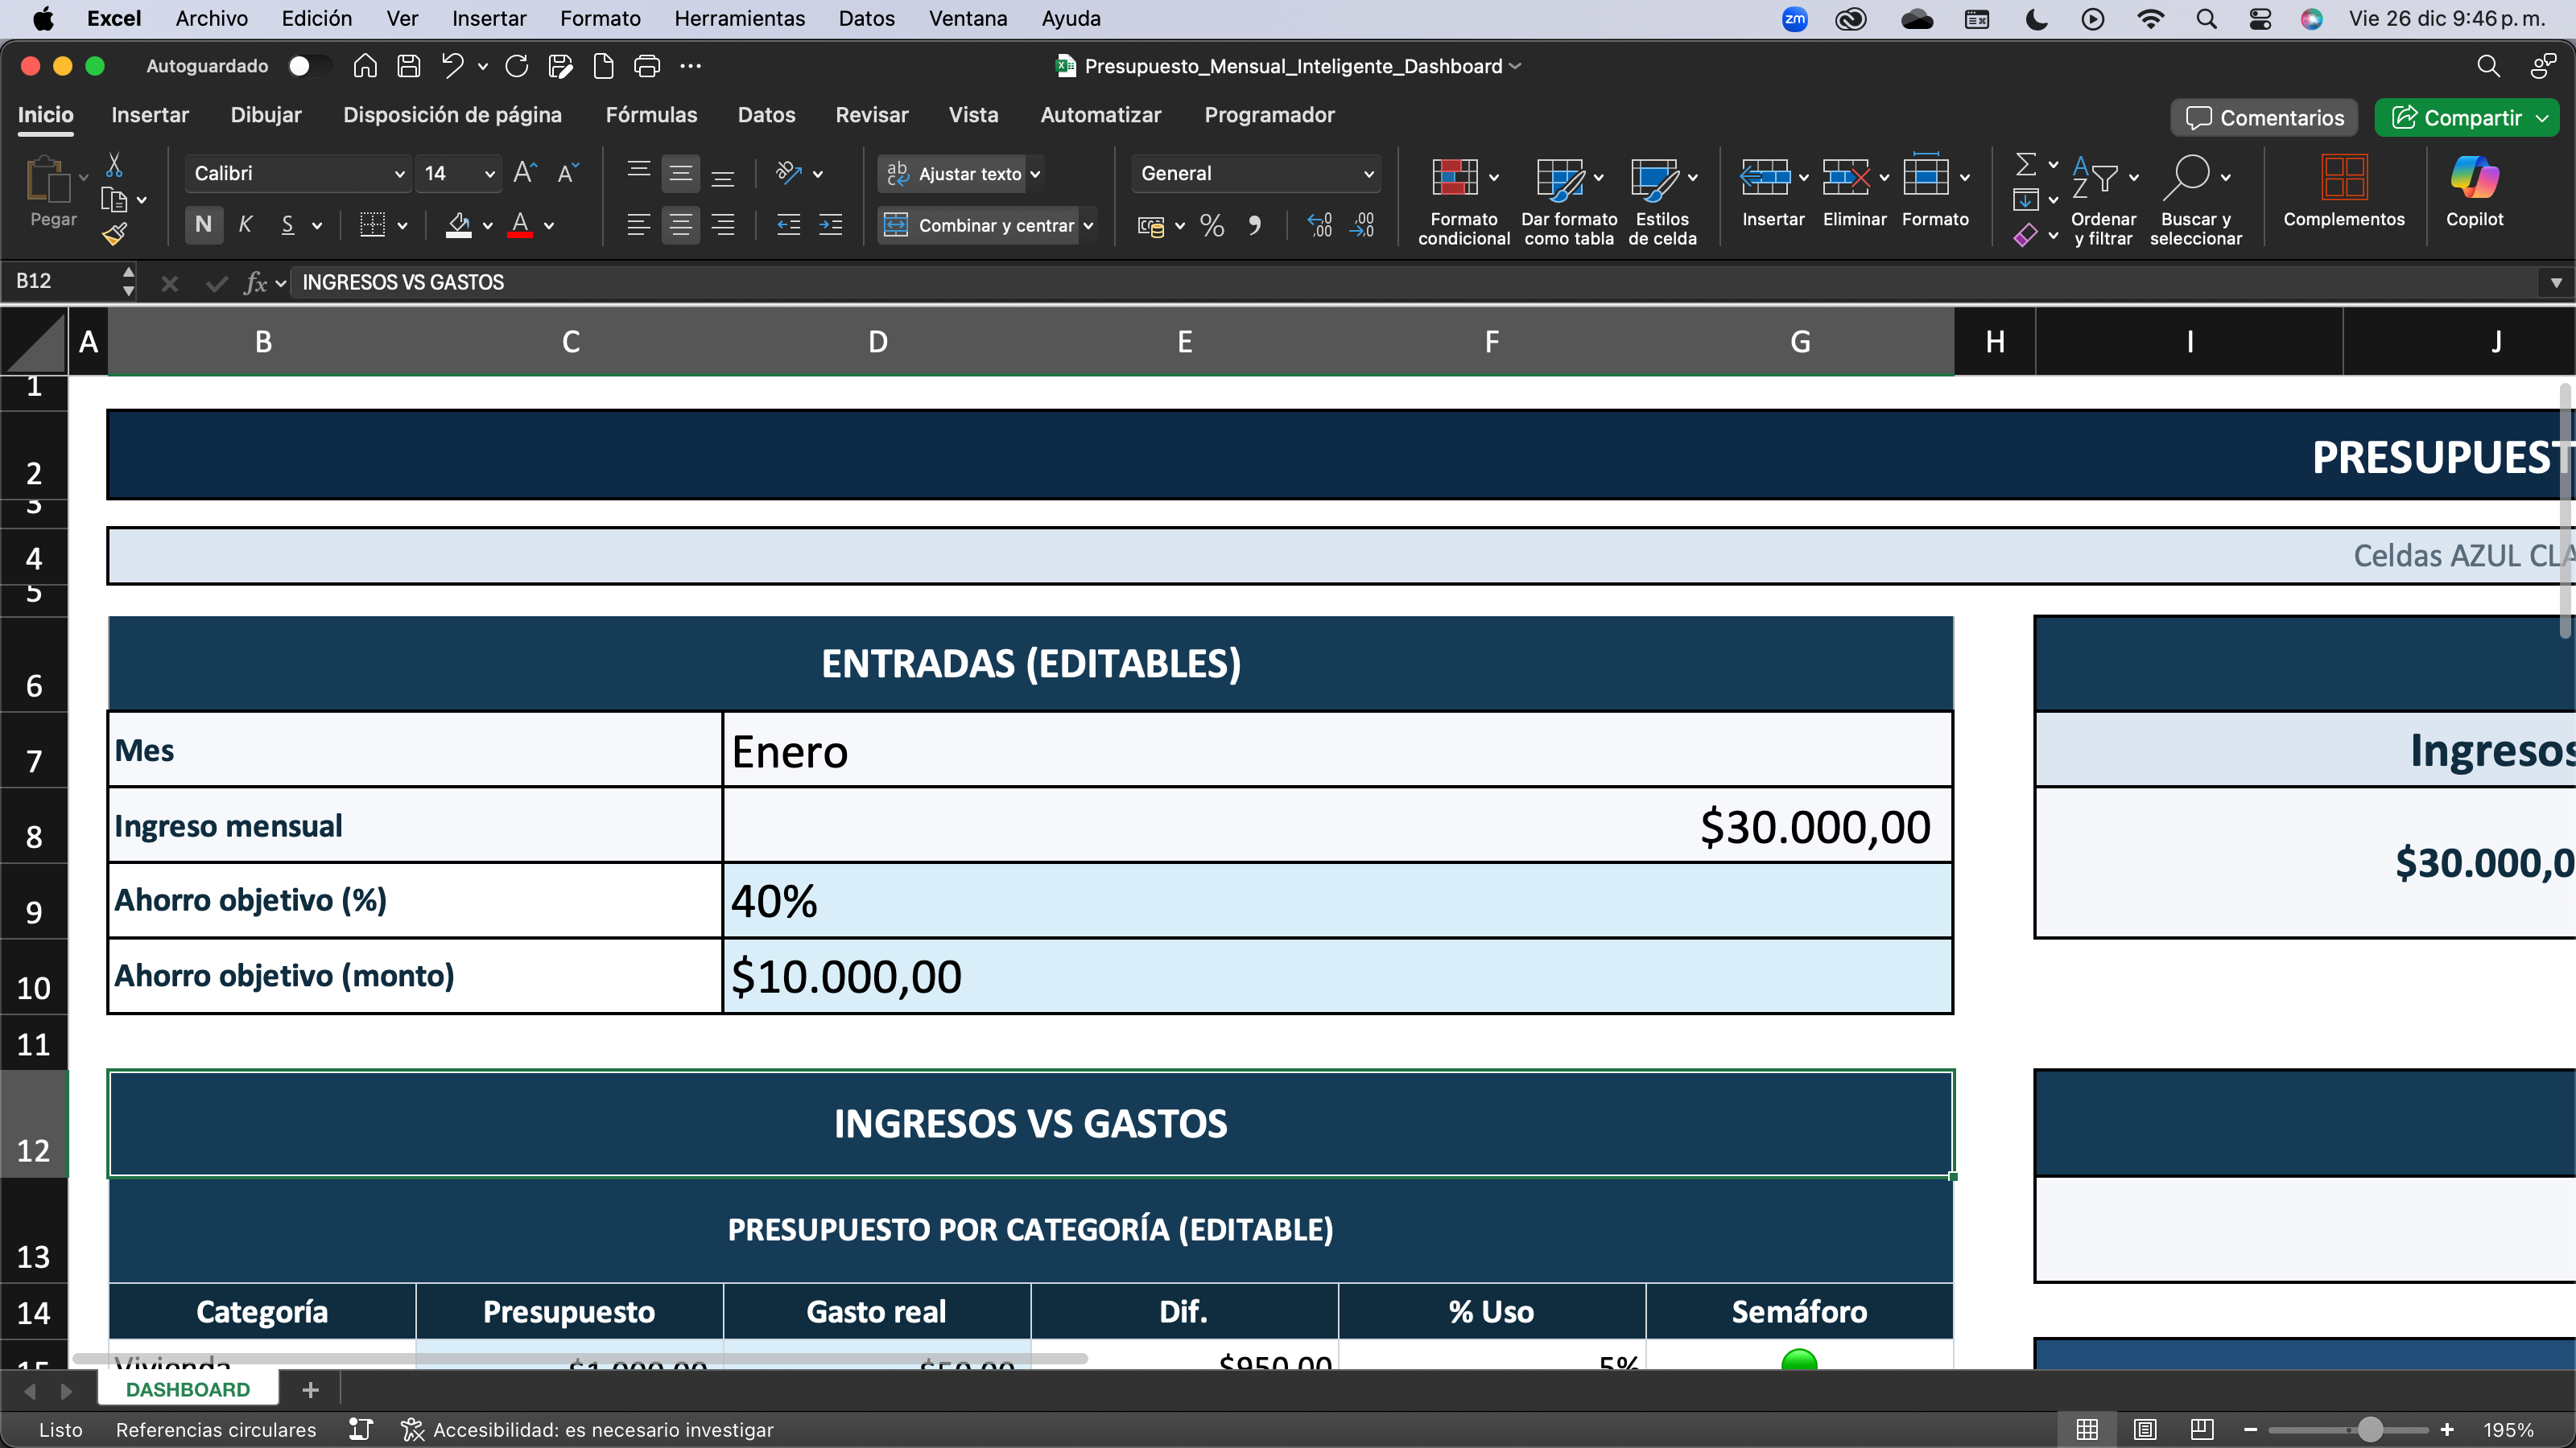
Task: Expand the Calibri font name dropdown
Action: pos(399,174)
